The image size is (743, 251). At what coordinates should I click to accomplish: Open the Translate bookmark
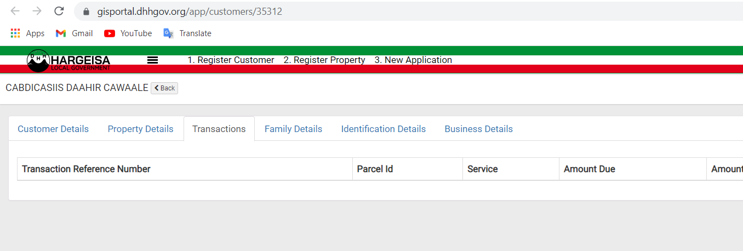187,33
